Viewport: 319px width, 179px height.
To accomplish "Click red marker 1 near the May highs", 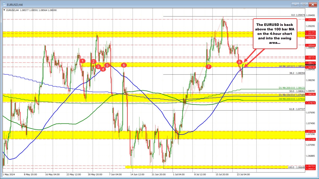I will [82, 61].
